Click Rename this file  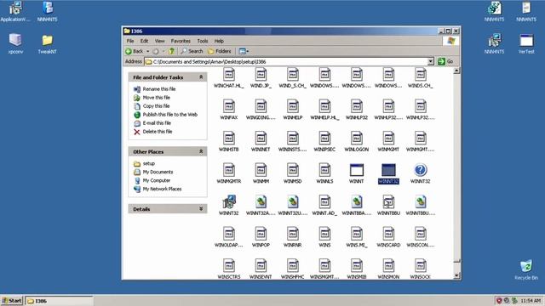[159, 89]
